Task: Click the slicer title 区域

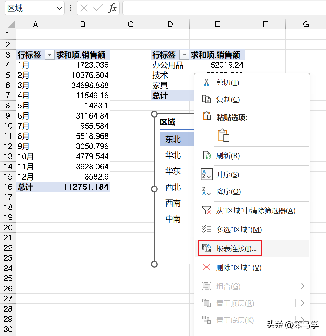Action: click(168, 122)
